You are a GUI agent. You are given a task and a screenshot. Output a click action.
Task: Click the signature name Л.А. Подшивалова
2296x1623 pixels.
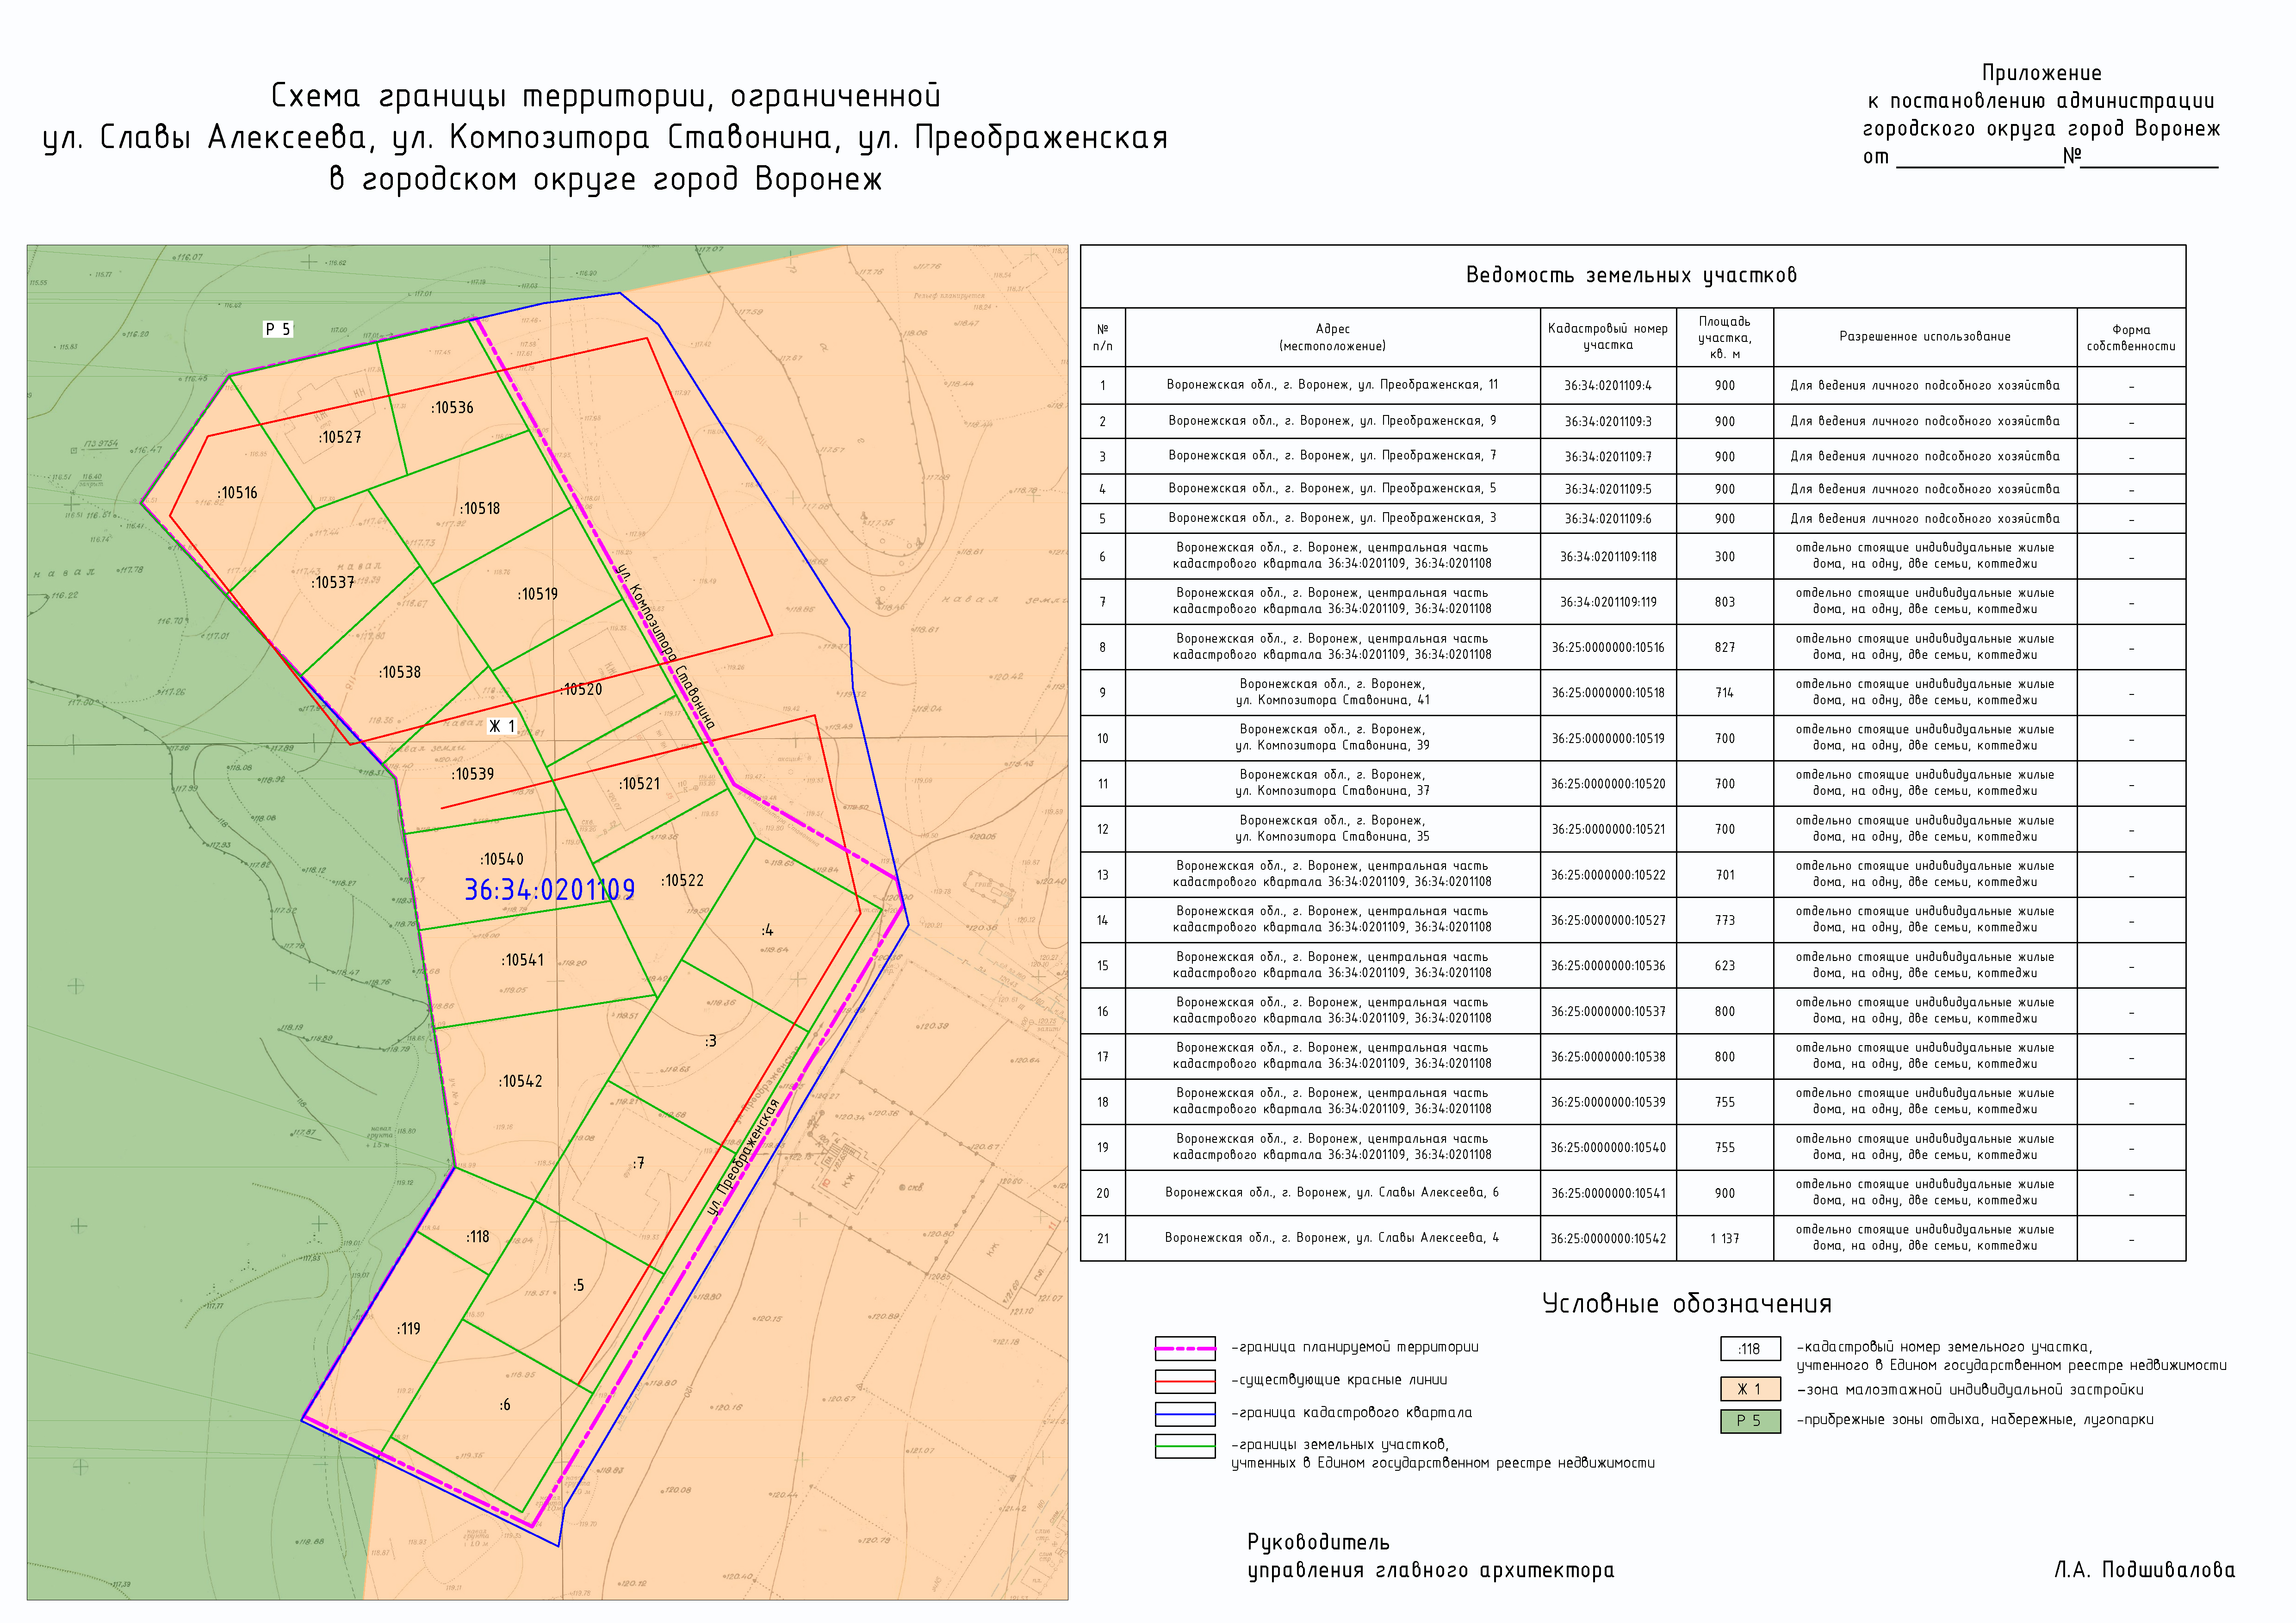[2144, 1570]
